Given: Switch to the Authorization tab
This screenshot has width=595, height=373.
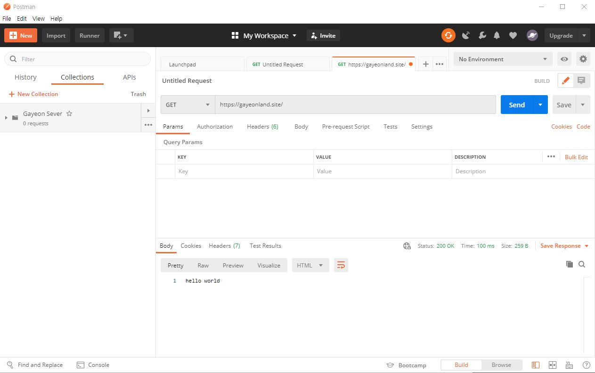Looking at the screenshot, I should pos(215,126).
